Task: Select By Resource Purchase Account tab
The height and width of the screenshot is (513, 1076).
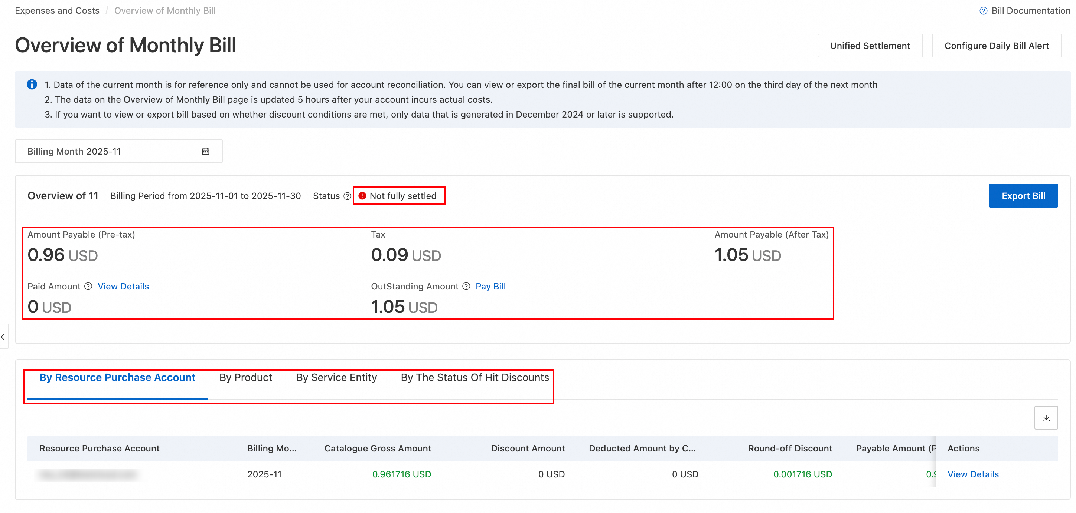Action: tap(117, 377)
